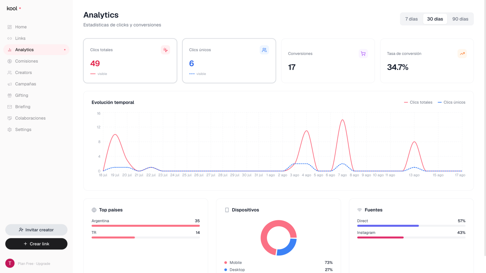Viewport: 486px width, 273px height.
Task: Click the Invitar creator button
Action: [x=36, y=230]
